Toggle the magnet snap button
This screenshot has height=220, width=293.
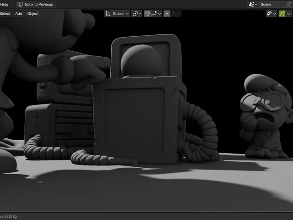point(147,14)
